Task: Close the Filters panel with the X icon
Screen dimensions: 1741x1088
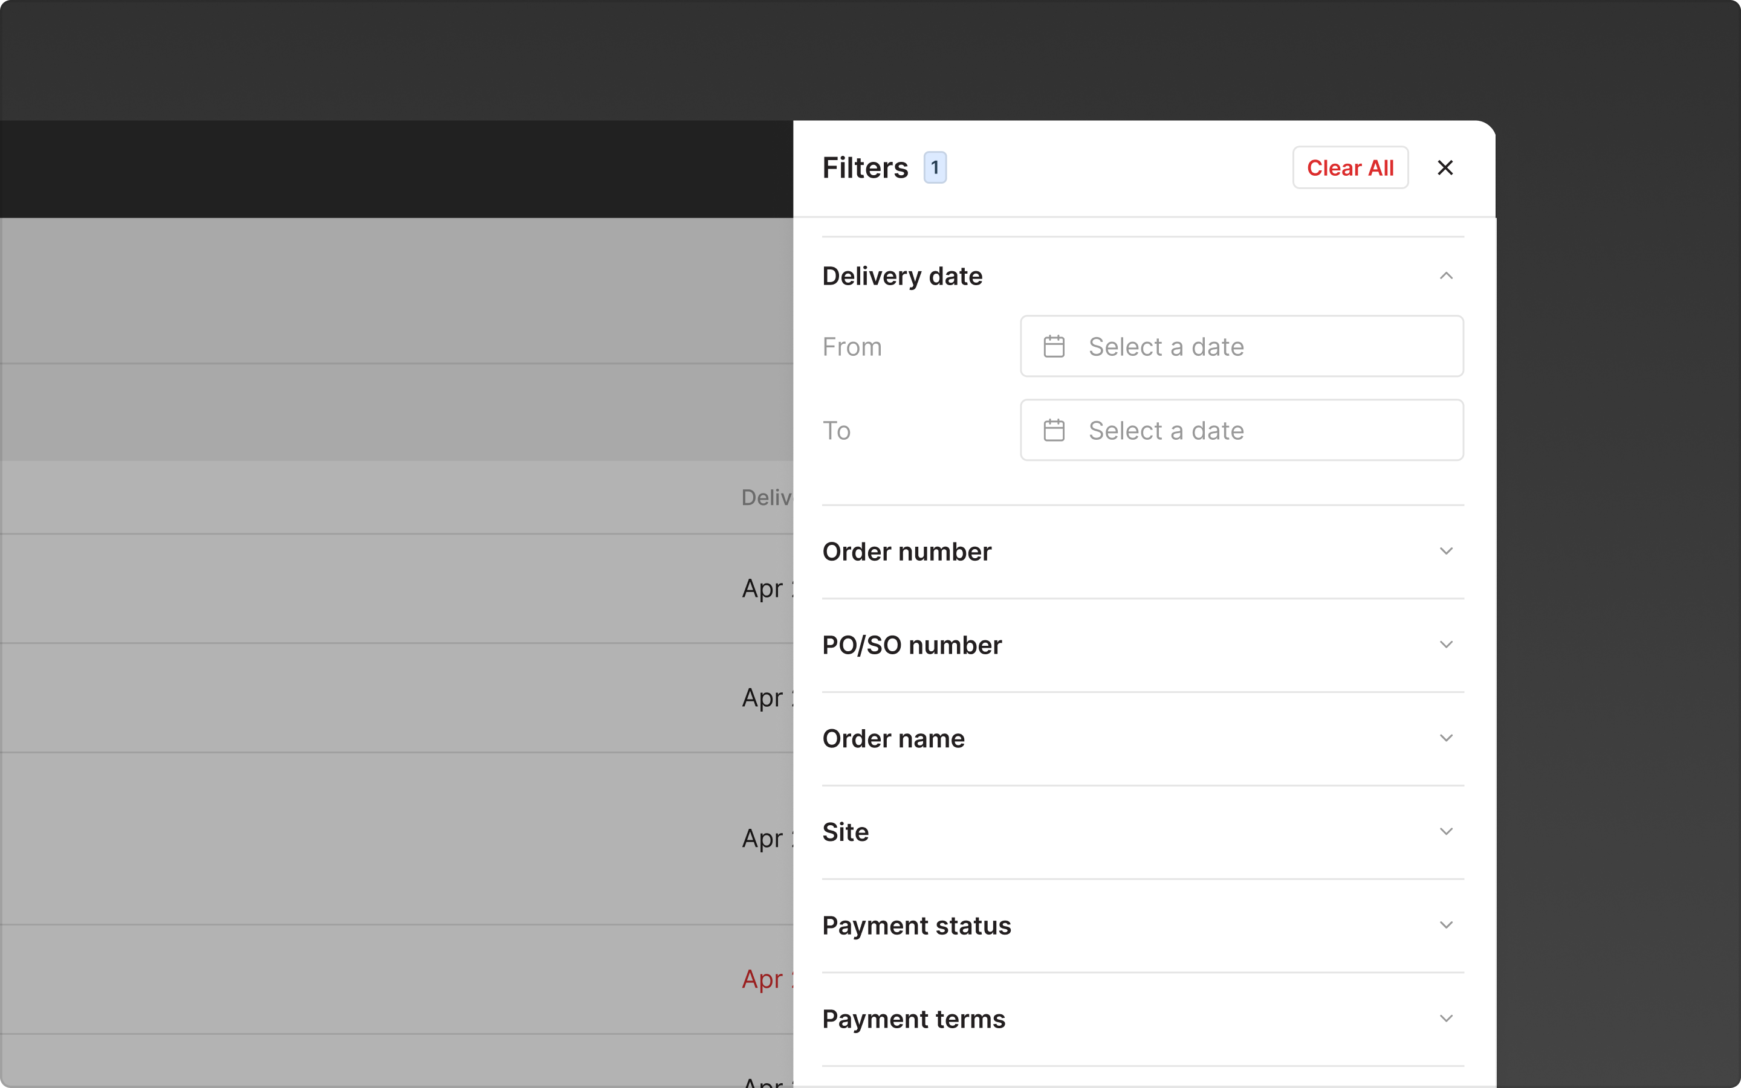Action: tap(1444, 167)
